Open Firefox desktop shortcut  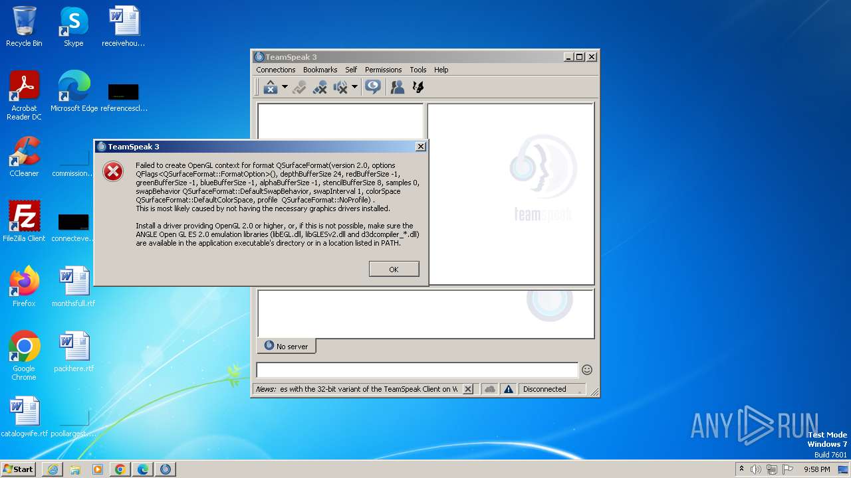tap(24, 287)
